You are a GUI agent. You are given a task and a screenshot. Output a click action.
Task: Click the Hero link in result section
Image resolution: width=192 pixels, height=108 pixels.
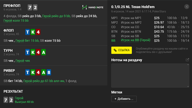pyautogui.click(x=19, y=98)
